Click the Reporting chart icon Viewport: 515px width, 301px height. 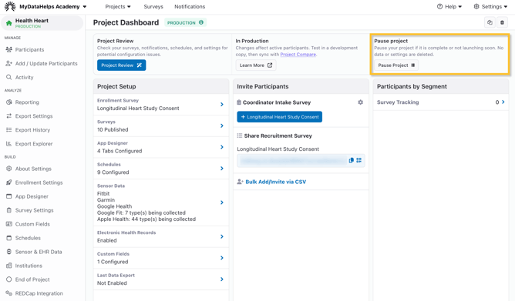click(9, 102)
